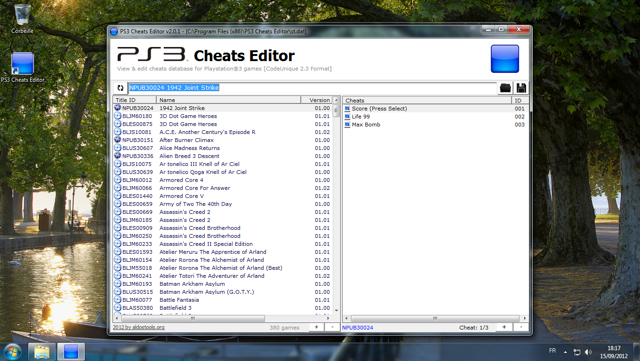Click the refresh icon beside the search field
640x361 pixels.
120,88
